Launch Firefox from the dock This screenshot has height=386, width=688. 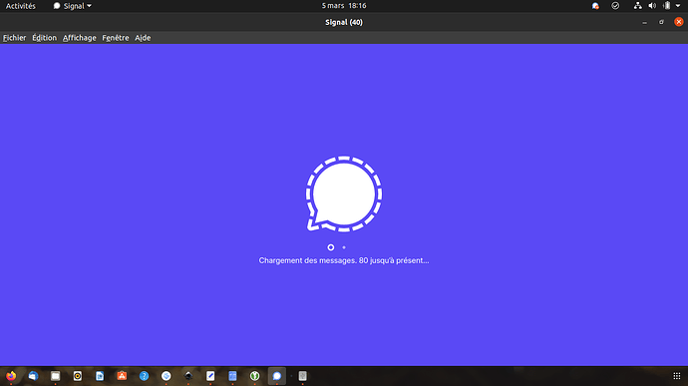click(x=11, y=376)
